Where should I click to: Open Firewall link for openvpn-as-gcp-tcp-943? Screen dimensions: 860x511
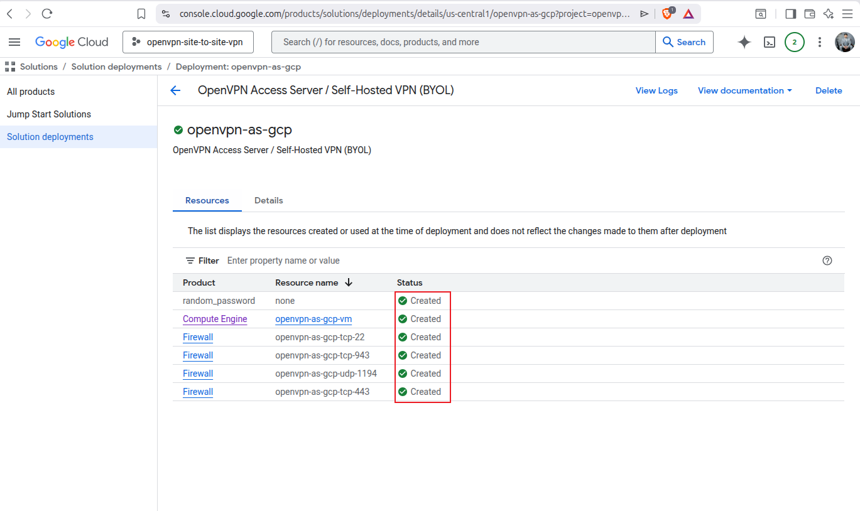click(198, 355)
